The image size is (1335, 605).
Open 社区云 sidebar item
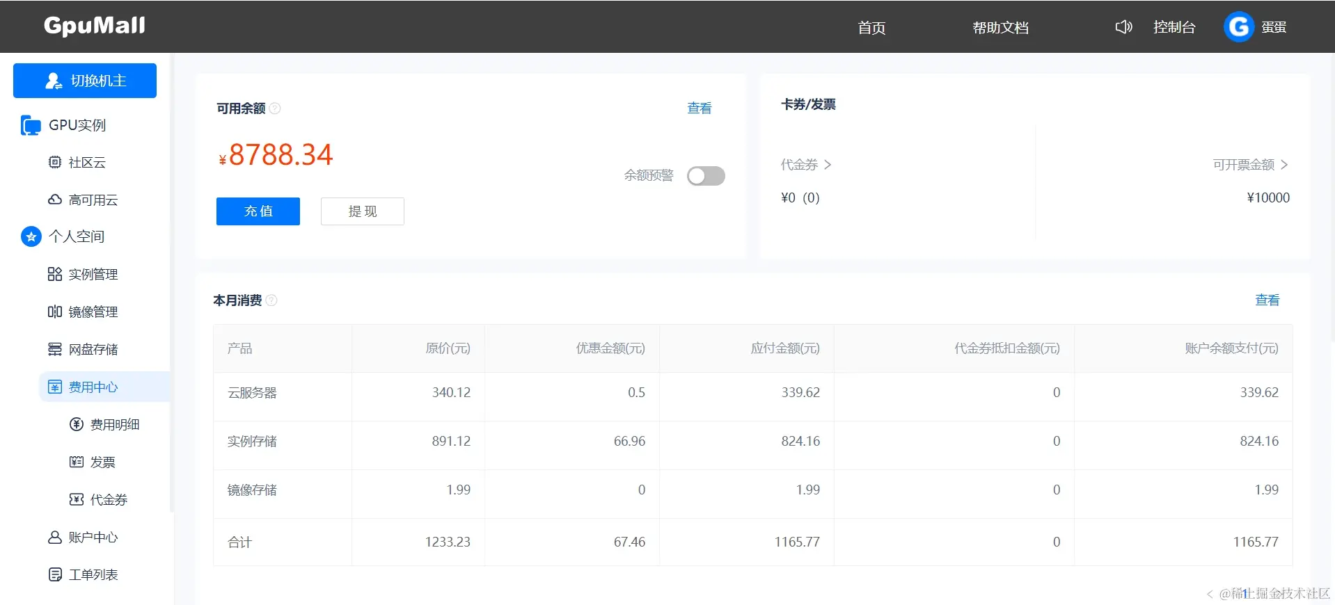pos(87,162)
